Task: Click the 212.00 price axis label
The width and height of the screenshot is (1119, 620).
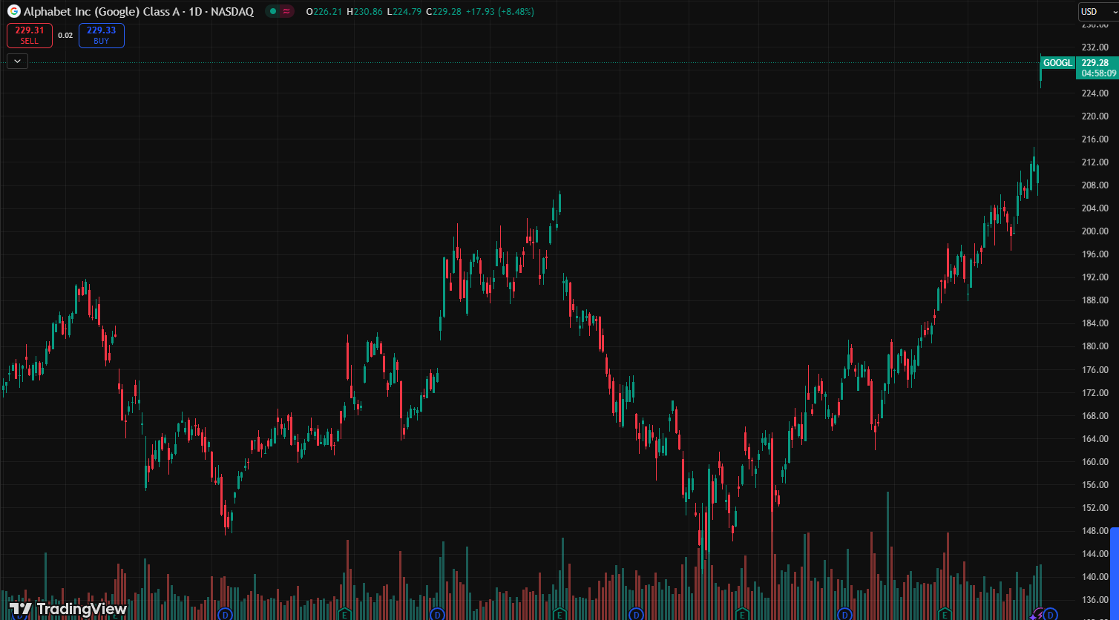Action: tap(1095, 162)
